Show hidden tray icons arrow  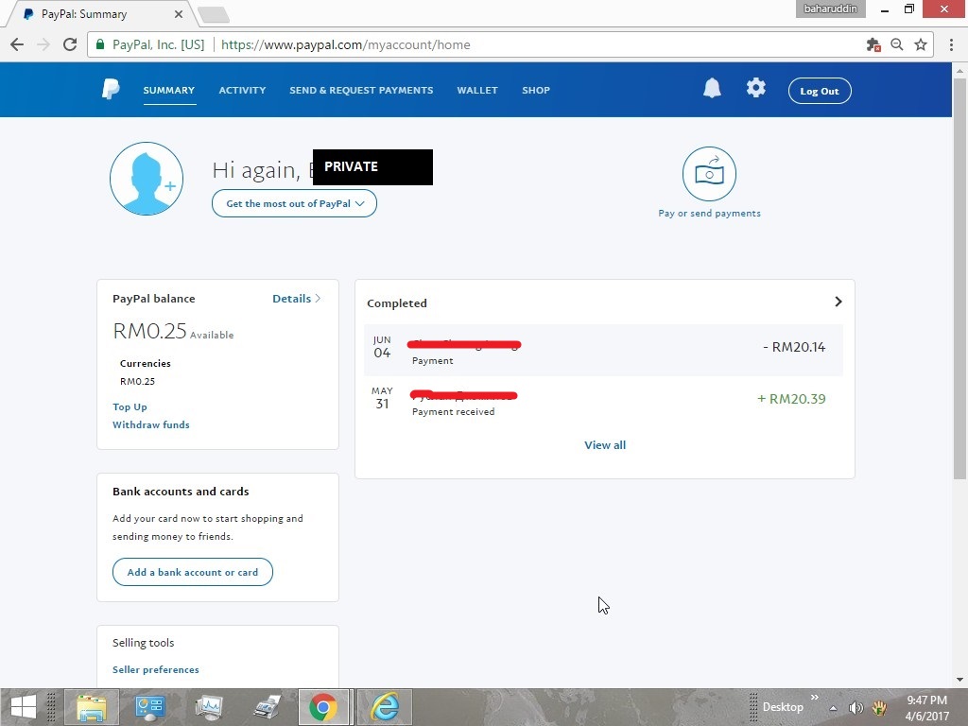[833, 708]
